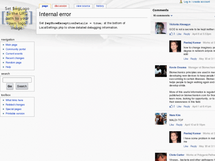Open Victoria Aboagye's profile picture

(161, 28)
